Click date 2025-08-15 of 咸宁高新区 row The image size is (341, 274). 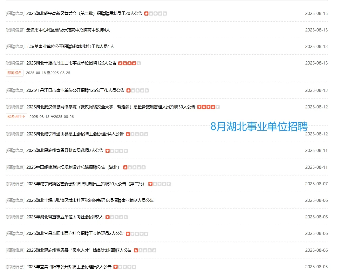coord(317,13)
